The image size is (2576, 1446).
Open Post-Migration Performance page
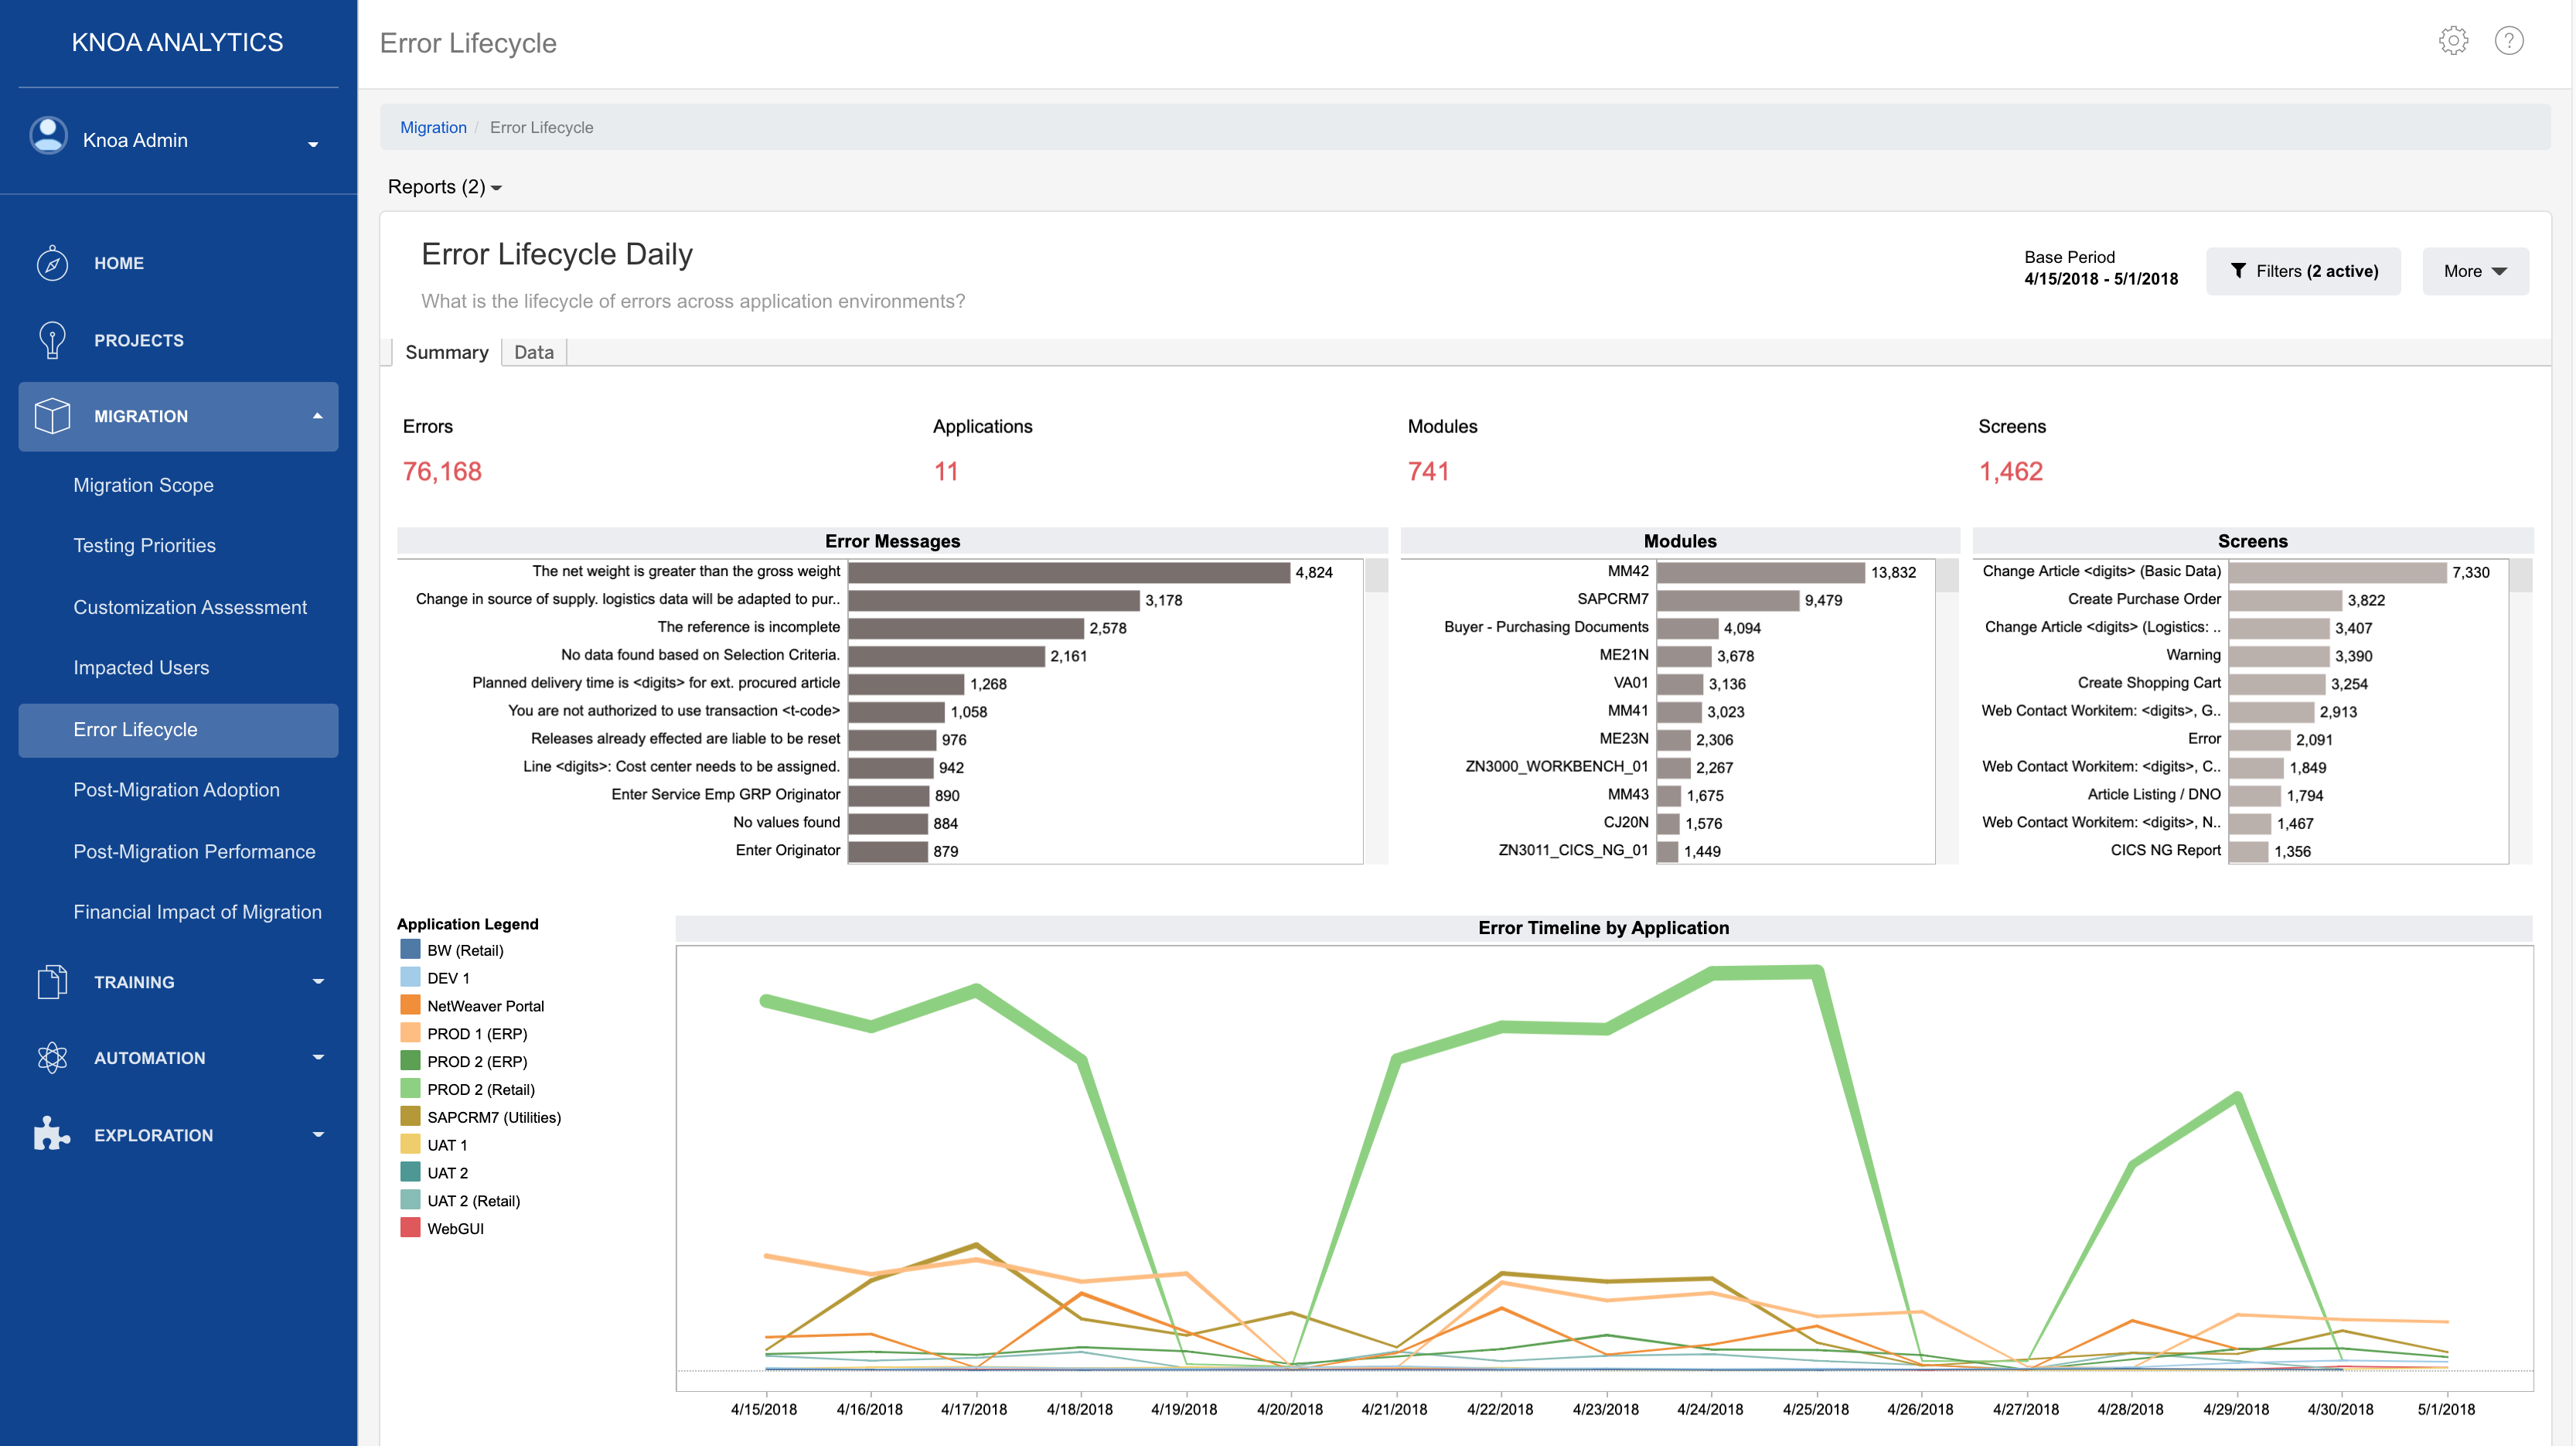point(194,851)
